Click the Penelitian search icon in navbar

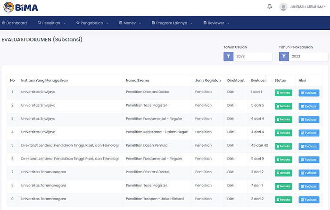(39, 23)
